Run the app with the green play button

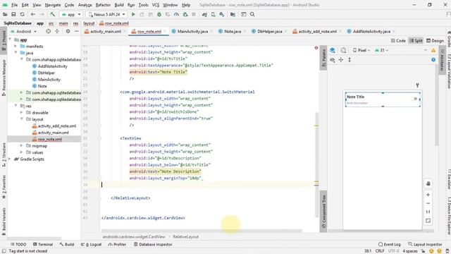coord(133,14)
